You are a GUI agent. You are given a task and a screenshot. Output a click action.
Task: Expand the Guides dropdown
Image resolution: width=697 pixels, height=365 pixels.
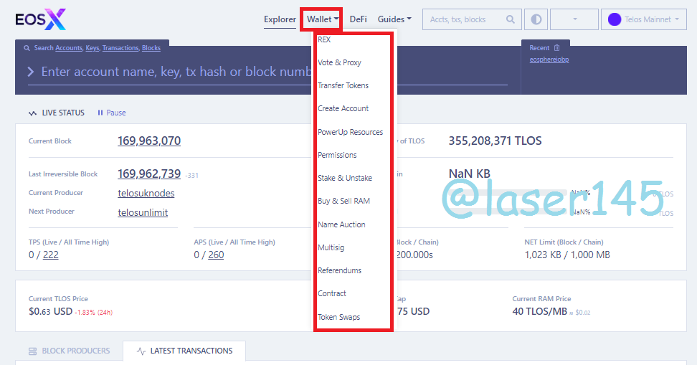click(394, 19)
